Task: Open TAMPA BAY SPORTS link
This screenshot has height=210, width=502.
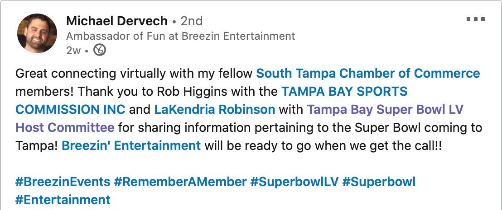Action: [344, 91]
